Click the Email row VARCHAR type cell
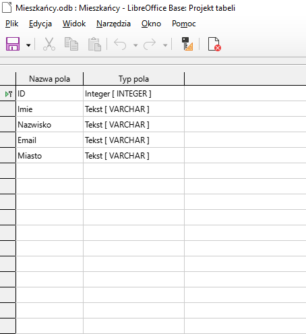Screen dimensions: 306x334 133,140
